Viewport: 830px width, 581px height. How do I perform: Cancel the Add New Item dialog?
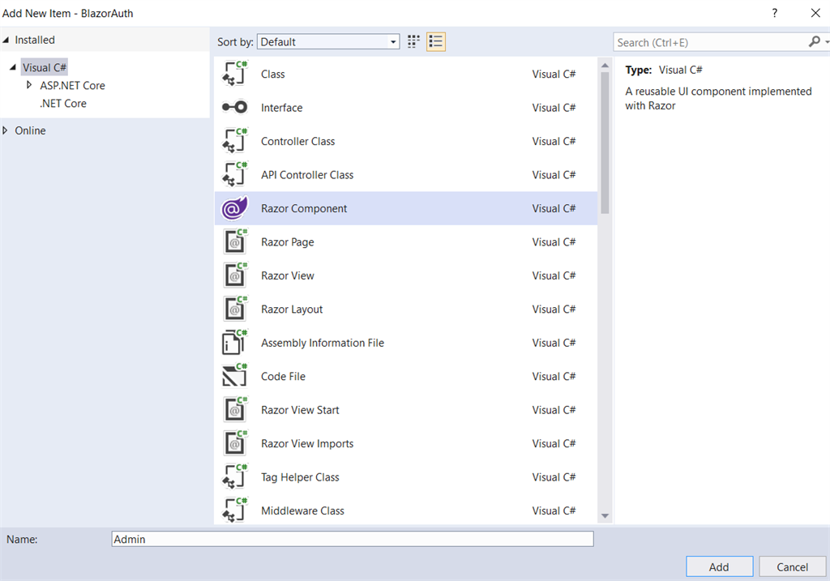point(793,566)
